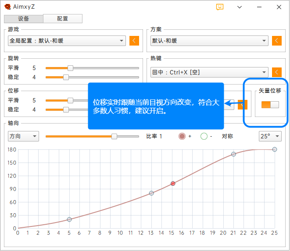Click the title bar dropdown chevron icon

coord(240,7)
